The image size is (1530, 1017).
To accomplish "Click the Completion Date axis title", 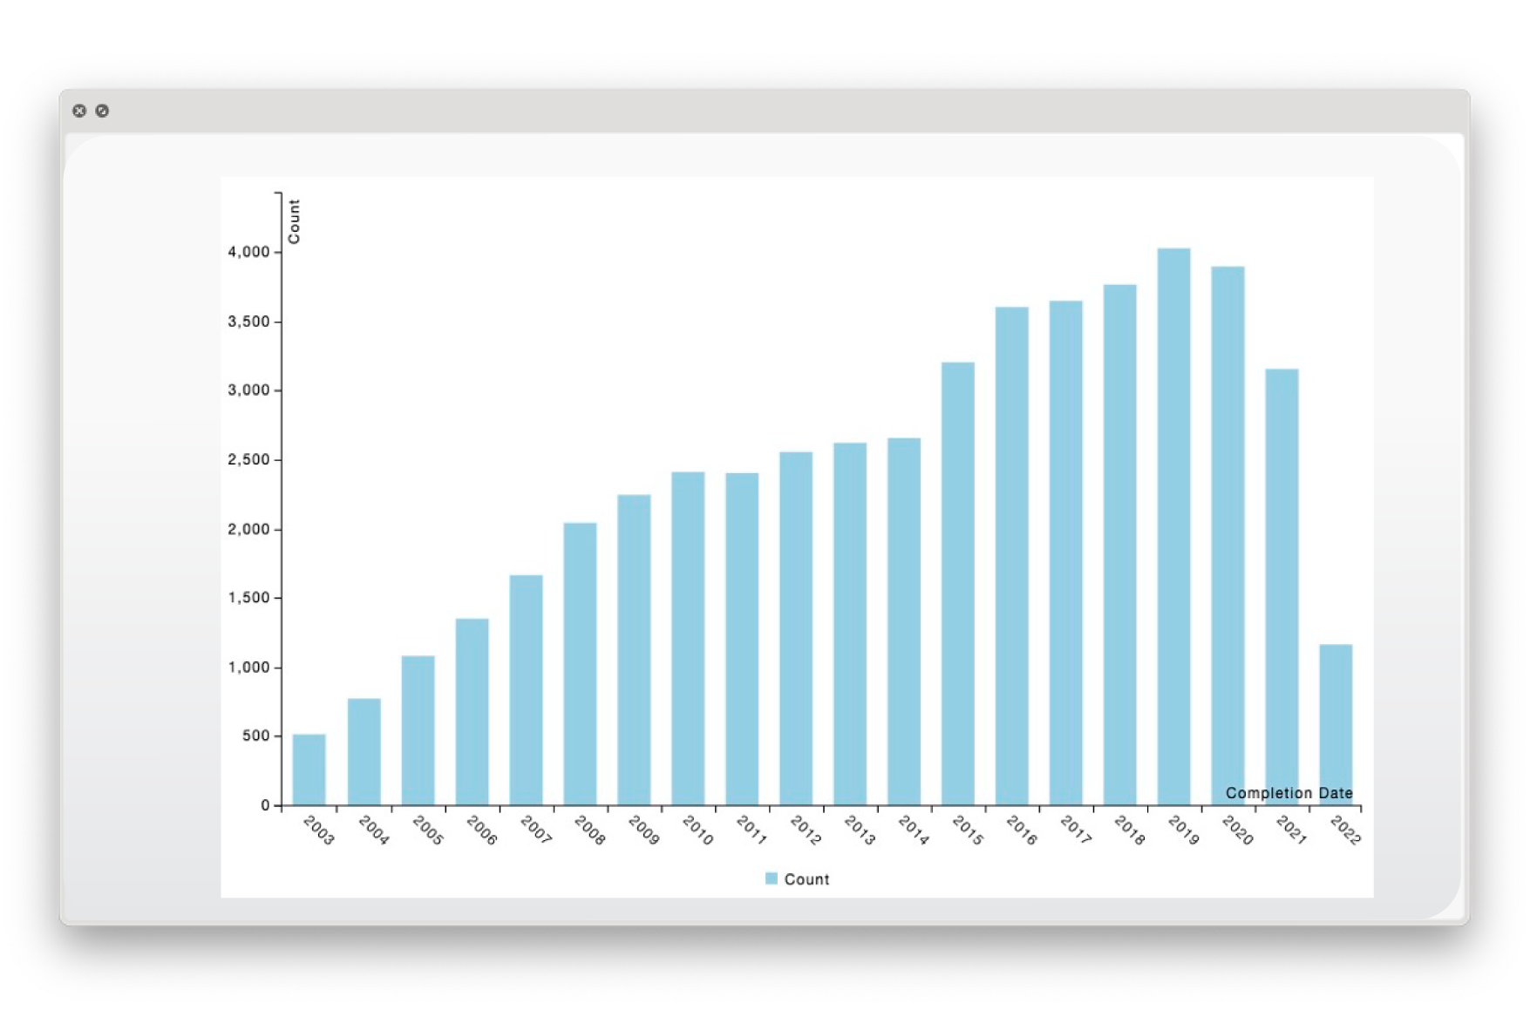I will click(x=1289, y=793).
